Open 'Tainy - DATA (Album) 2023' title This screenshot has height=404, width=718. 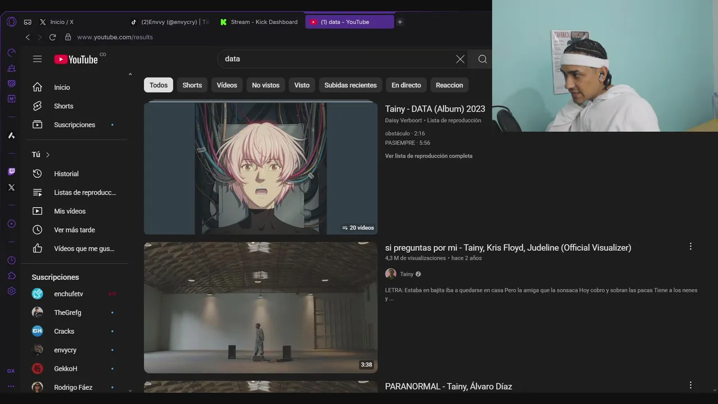click(x=435, y=109)
